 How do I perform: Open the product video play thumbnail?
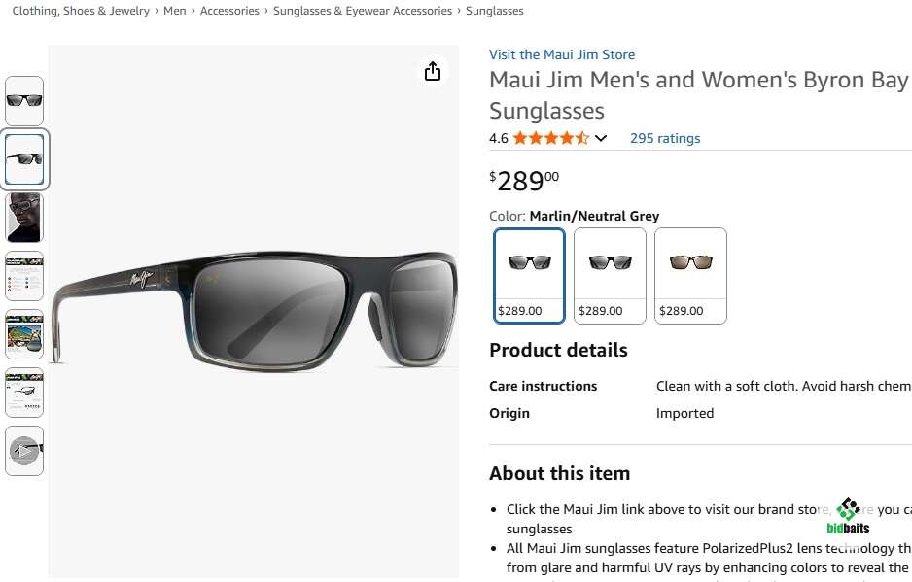click(x=24, y=450)
